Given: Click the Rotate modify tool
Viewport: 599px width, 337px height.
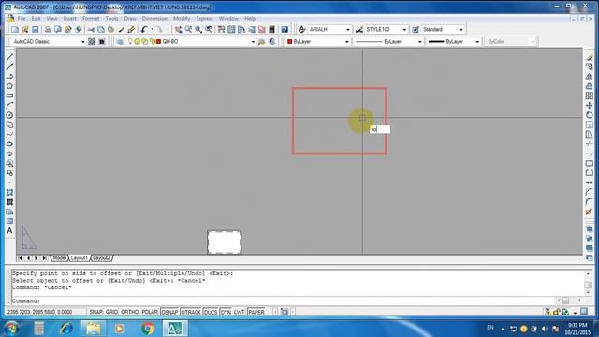Looking at the screenshot, I should pyautogui.click(x=590, y=115).
